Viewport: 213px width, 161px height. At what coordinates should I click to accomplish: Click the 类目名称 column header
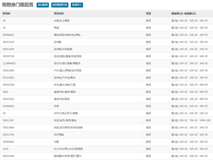pyautogui.click(x=59, y=14)
